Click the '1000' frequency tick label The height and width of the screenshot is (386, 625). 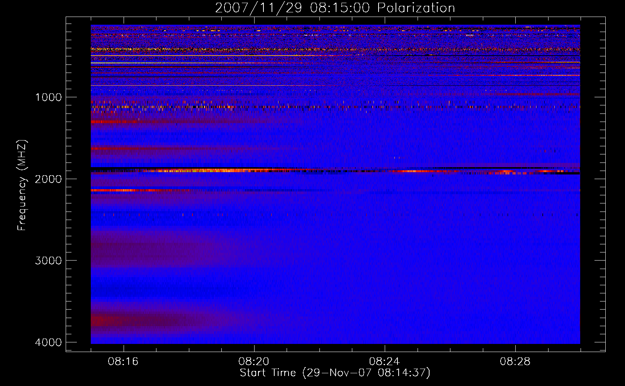(x=48, y=97)
